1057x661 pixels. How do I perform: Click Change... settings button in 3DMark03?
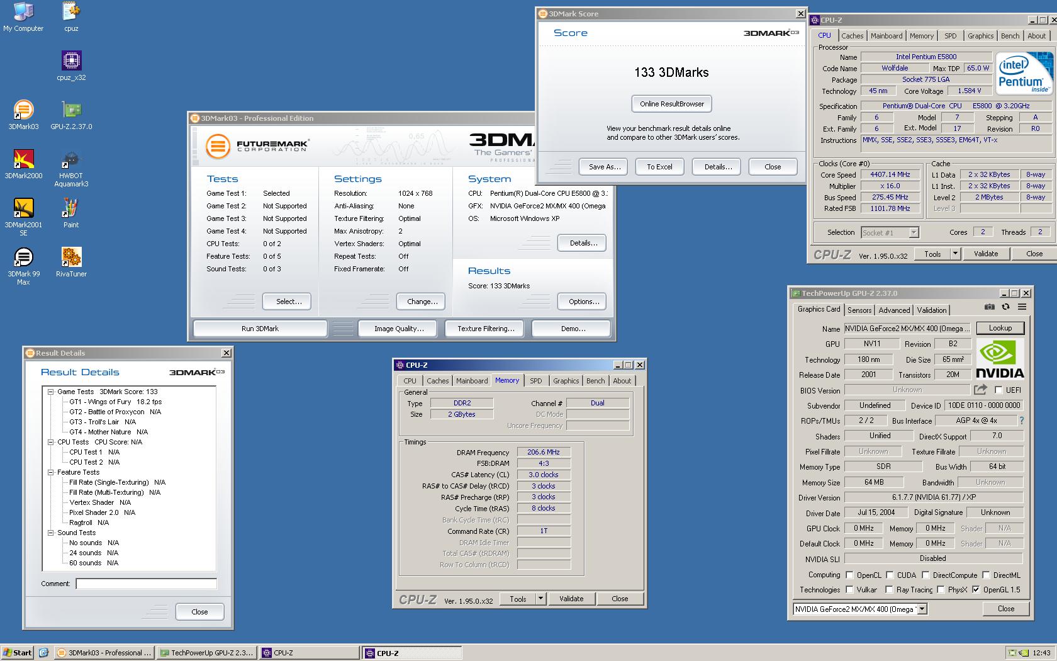422,302
